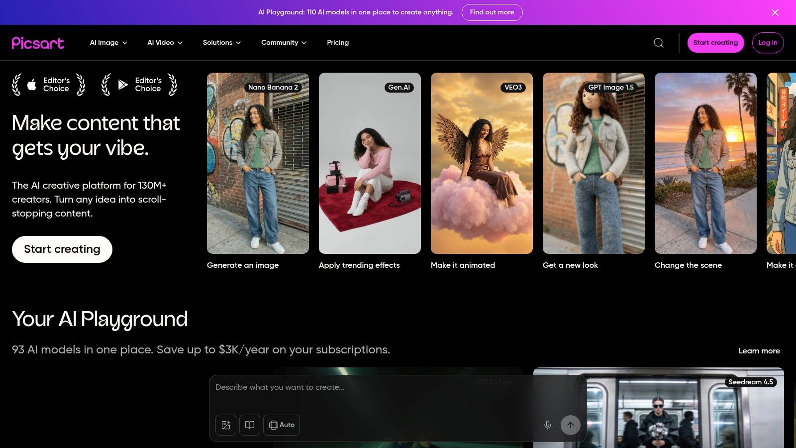This screenshot has height=448, width=796.
Task: Click the Describe what you want prompt field
Action: coord(397,388)
